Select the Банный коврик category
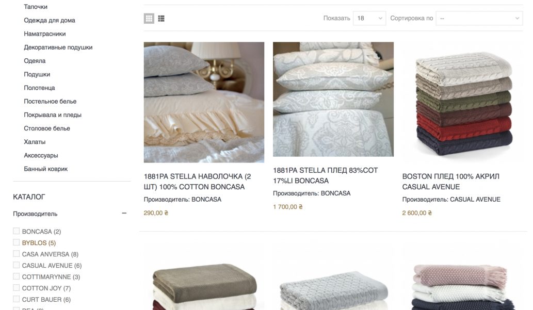The height and width of the screenshot is (310, 533). tap(45, 169)
